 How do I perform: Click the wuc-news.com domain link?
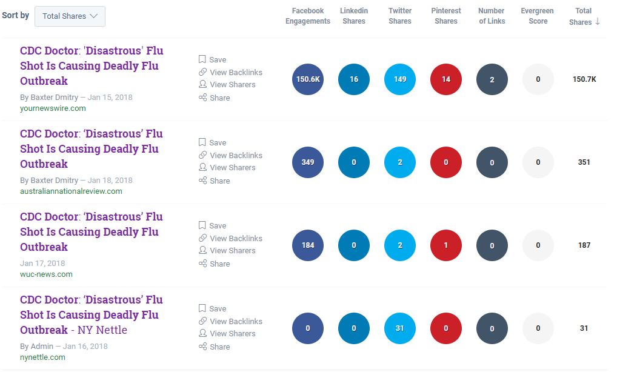point(46,274)
